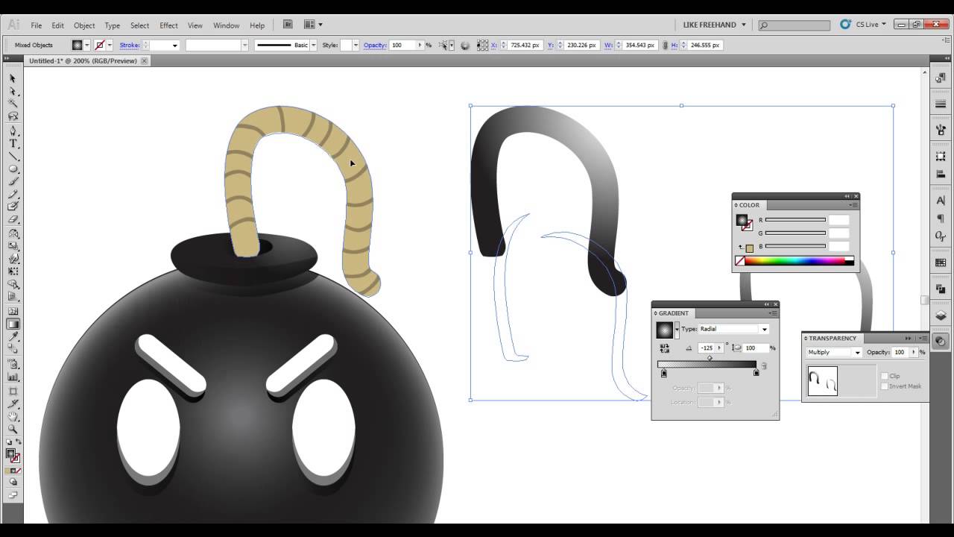
Task: Open the File menu
Action: (36, 25)
